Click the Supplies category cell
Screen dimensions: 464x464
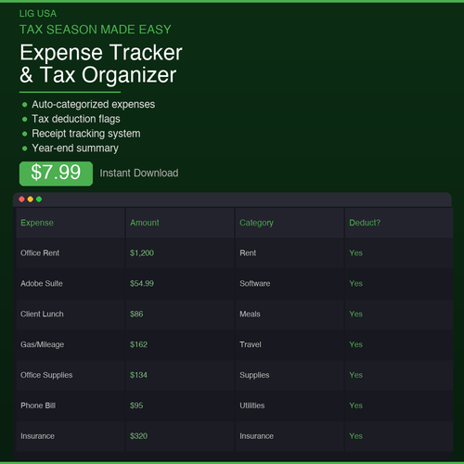[290, 375]
